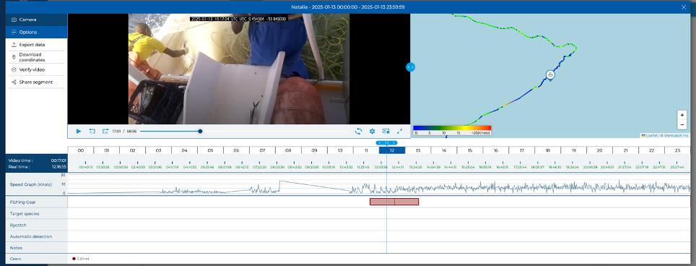Click the Fishing Gear segment bar
This screenshot has width=696, height=266.
tap(394, 202)
